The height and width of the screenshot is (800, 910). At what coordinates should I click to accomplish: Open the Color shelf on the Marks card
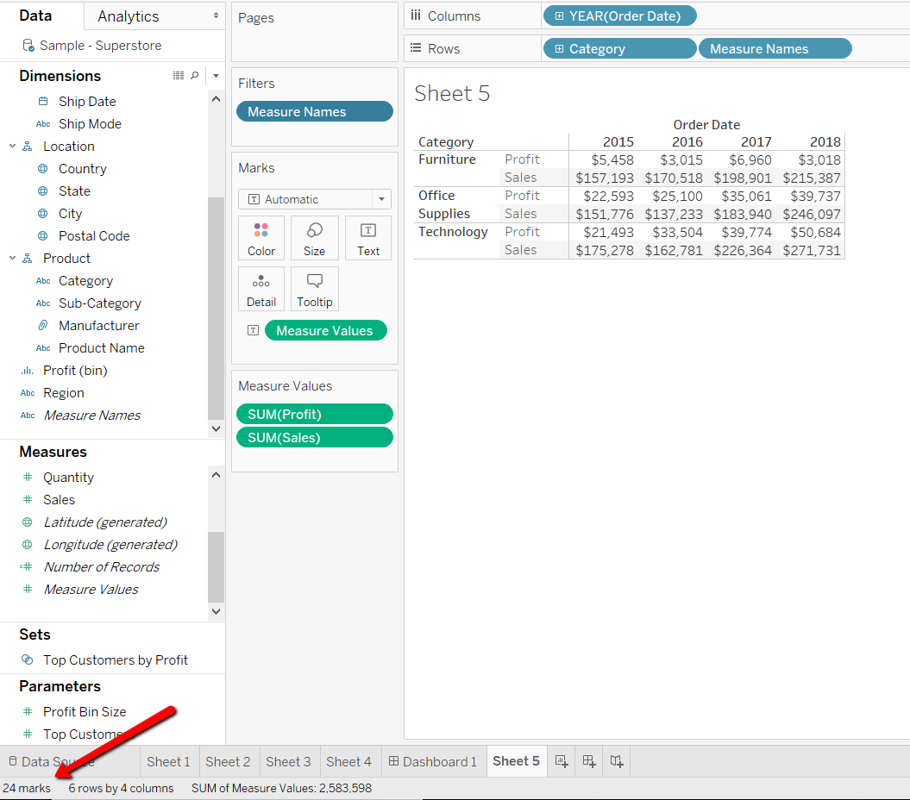click(x=260, y=238)
